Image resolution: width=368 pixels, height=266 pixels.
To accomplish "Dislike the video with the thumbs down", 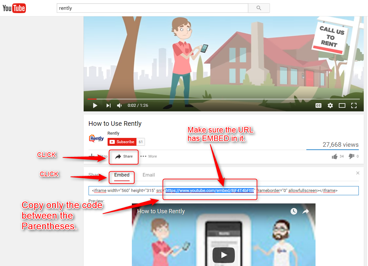I will click(351, 156).
